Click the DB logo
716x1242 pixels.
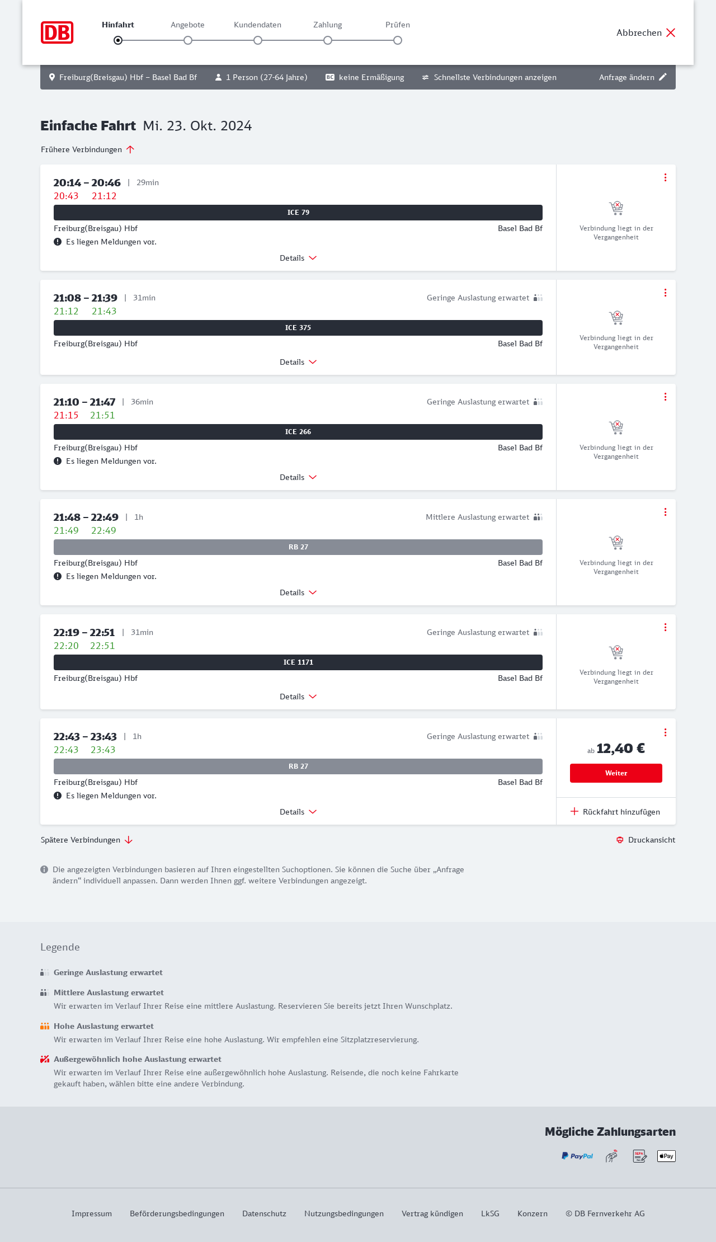click(x=57, y=32)
